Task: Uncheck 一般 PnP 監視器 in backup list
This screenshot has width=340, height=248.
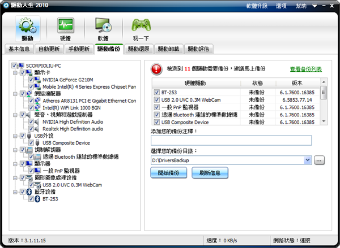Action: pyautogui.click(x=156, y=107)
